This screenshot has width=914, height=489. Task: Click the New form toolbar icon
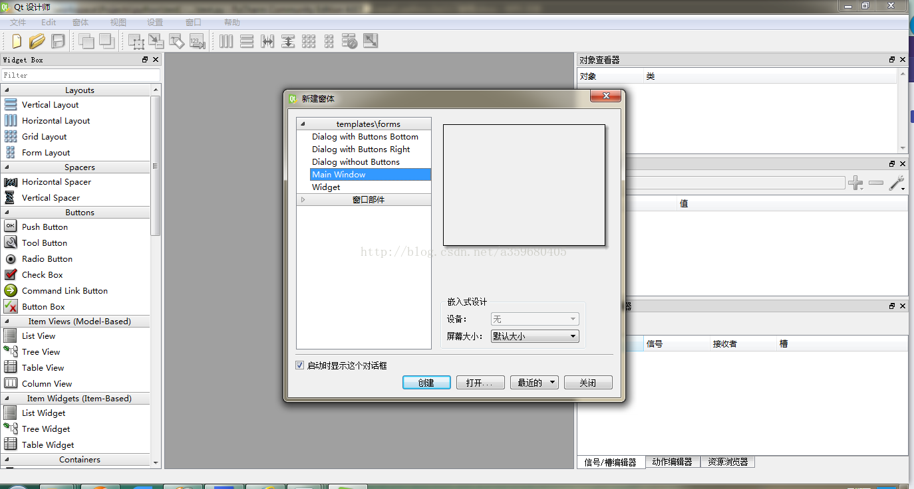click(x=17, y=41)
